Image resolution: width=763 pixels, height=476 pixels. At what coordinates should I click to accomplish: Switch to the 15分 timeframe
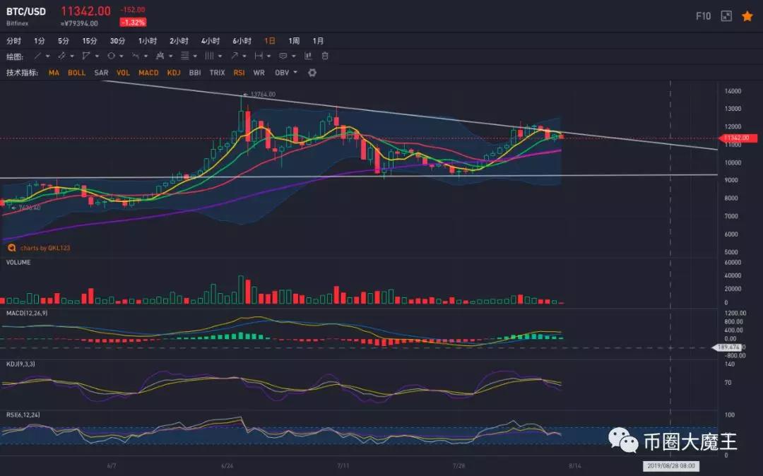90,41
